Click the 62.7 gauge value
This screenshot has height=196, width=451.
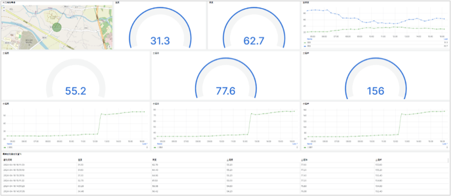tap(254, 41)
